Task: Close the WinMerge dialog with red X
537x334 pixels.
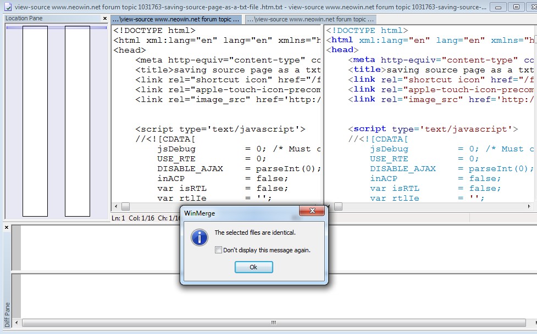Action: click(x=312, y=211)
